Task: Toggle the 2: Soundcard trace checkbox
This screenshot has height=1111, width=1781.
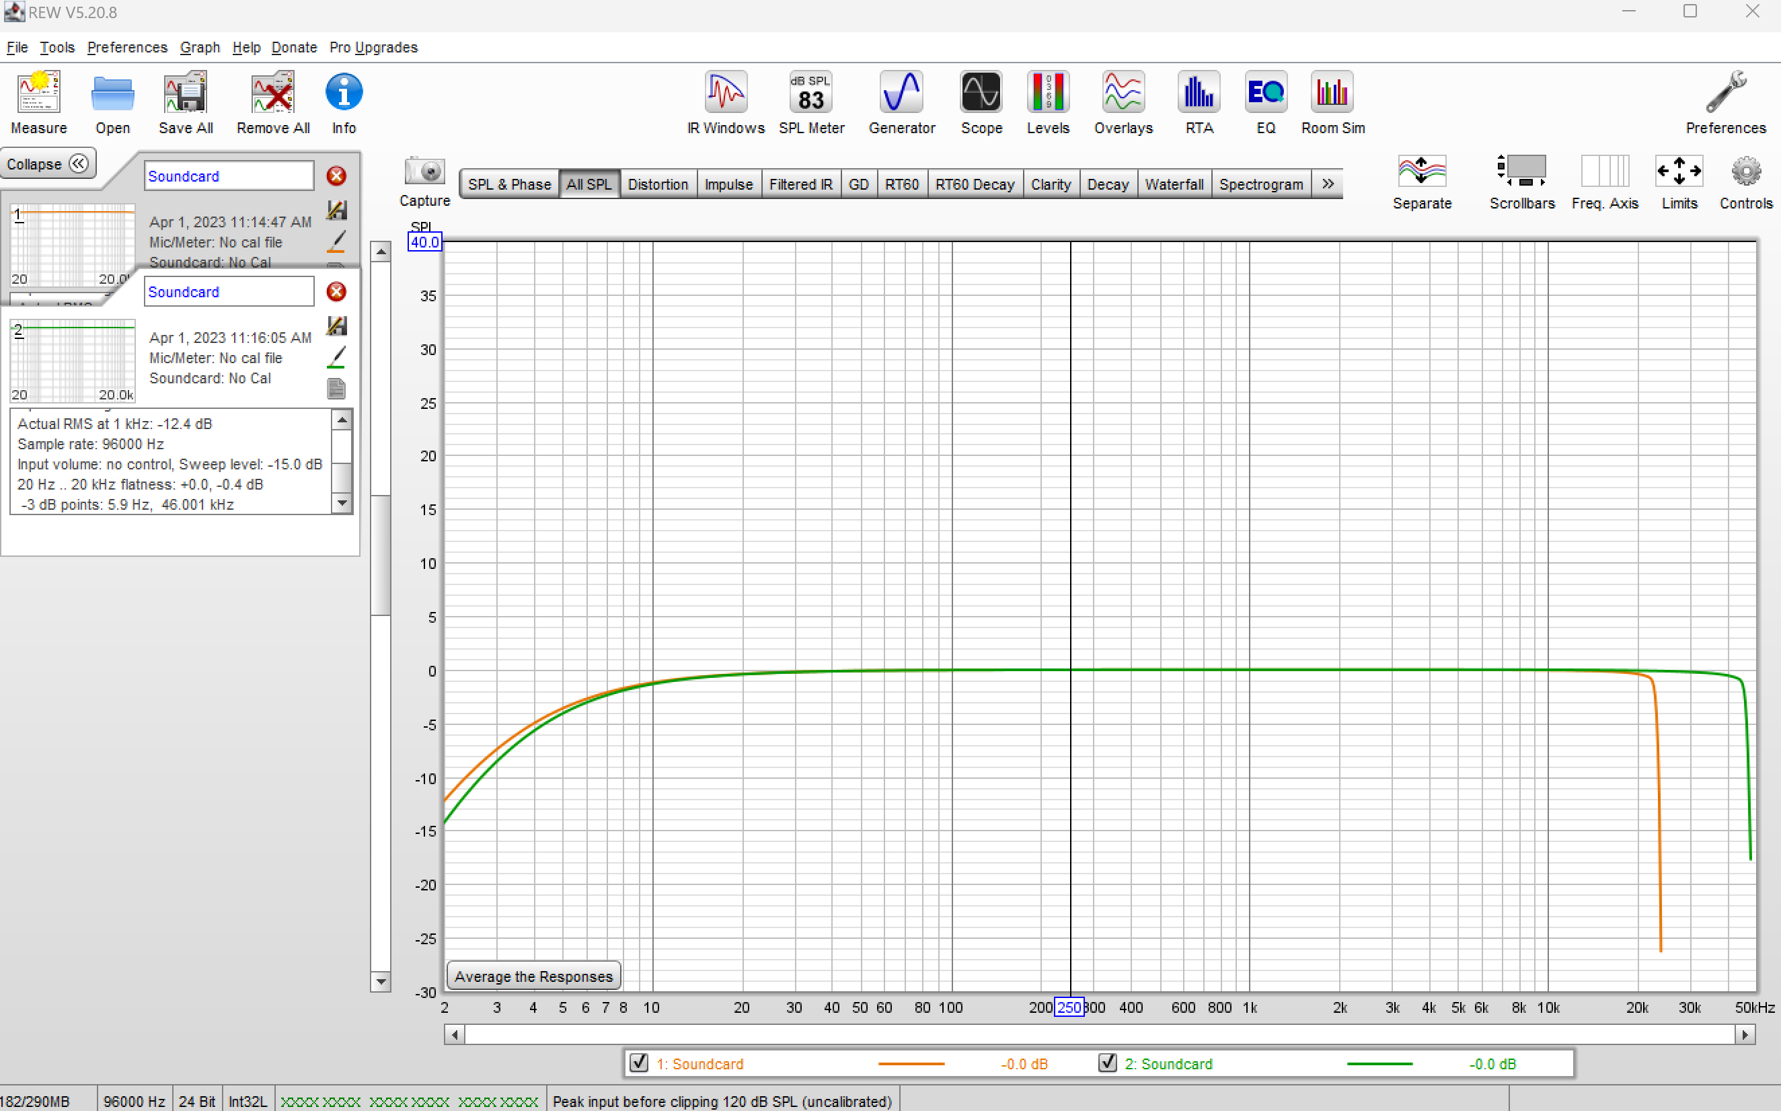Action: 1107,1063
